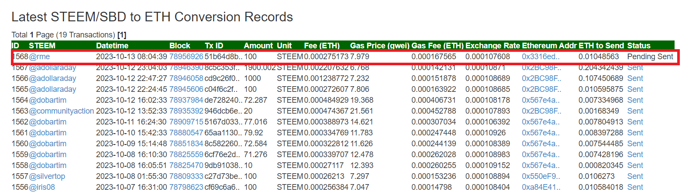Open @dobartim link in row 1558
Screen dimensions: 682x195
(x=48, y=165)
